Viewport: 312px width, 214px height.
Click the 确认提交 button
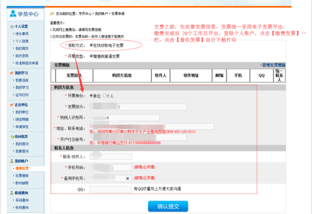(168, 207)
